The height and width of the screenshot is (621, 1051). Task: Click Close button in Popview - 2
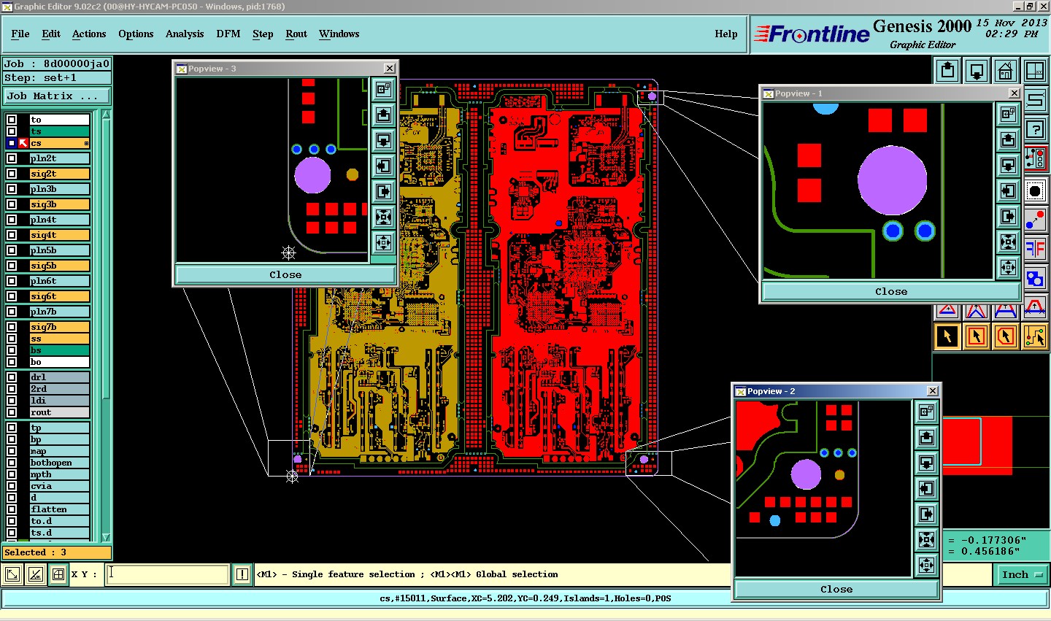click(836, 589)
